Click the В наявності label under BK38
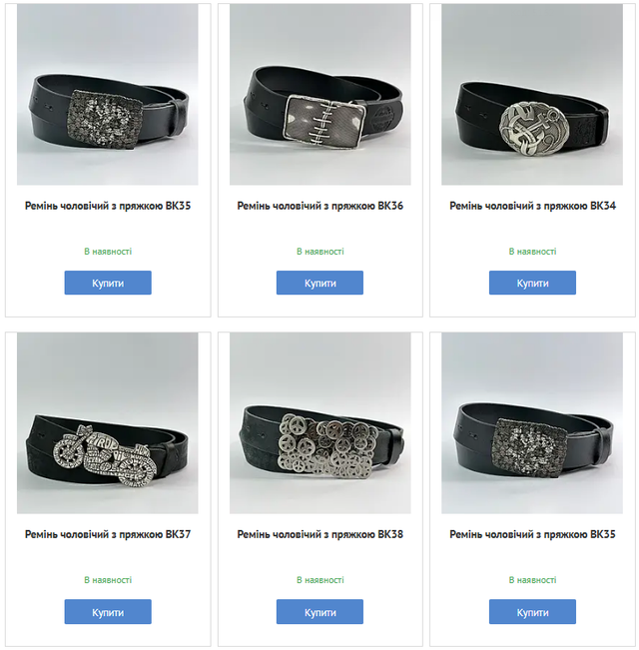639x650 pixels. [319, 580]
